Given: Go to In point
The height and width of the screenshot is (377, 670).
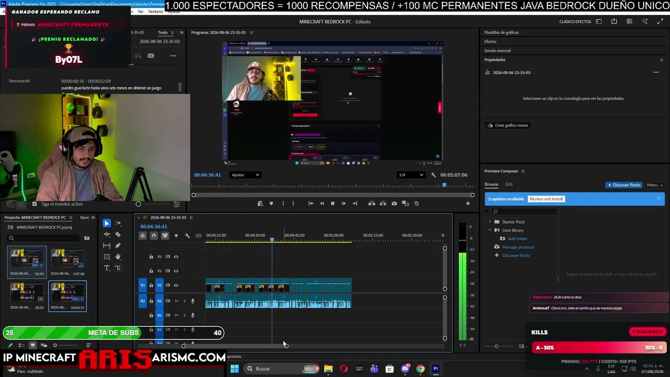Looking at the screenshot, I should pos(310,204).
